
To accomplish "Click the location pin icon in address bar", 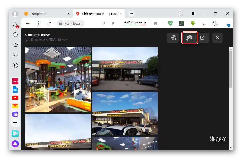I will [113, 23].
